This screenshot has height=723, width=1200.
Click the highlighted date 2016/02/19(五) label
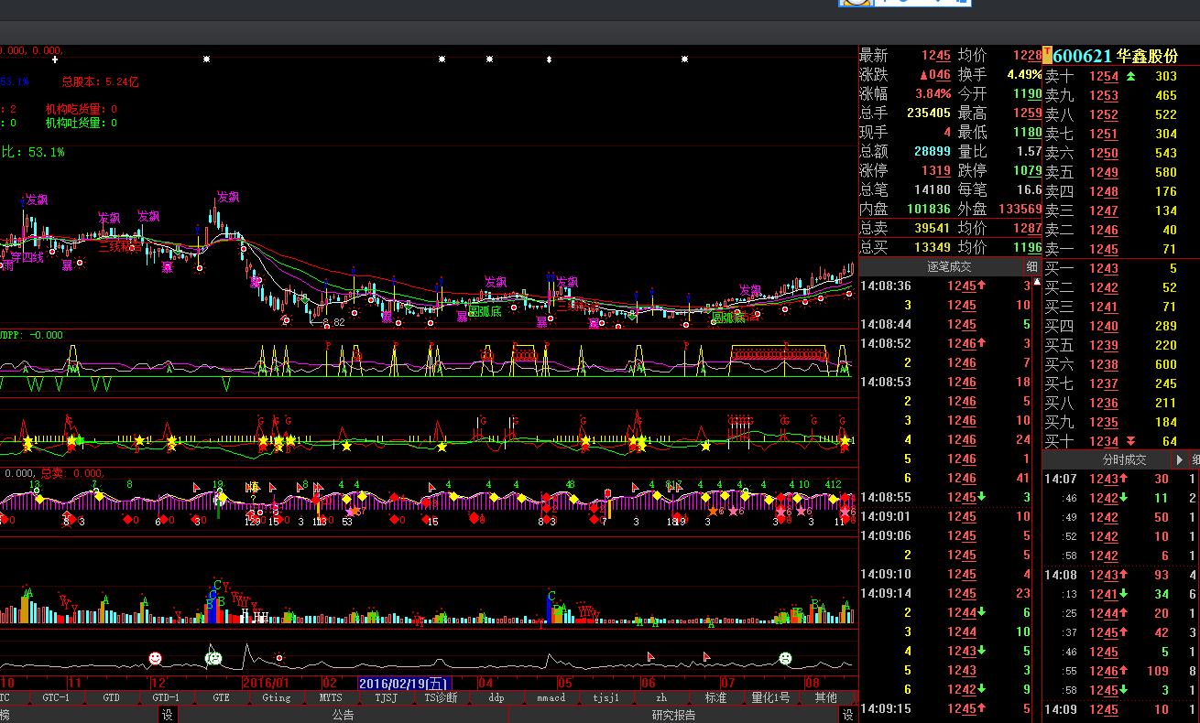click(404, 683)
